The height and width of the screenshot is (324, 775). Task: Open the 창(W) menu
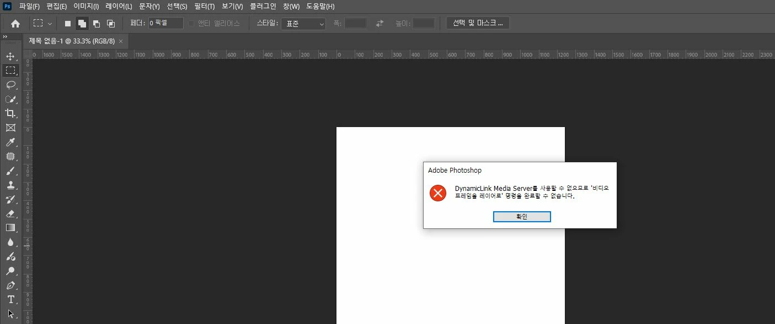click(x=291, y=7)
